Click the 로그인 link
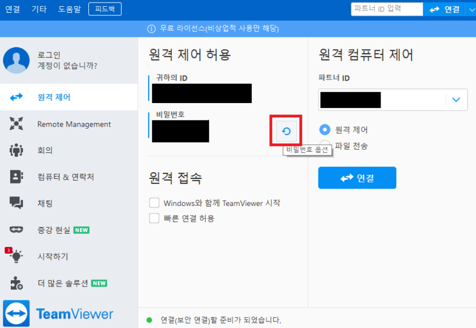 (49, 55)
